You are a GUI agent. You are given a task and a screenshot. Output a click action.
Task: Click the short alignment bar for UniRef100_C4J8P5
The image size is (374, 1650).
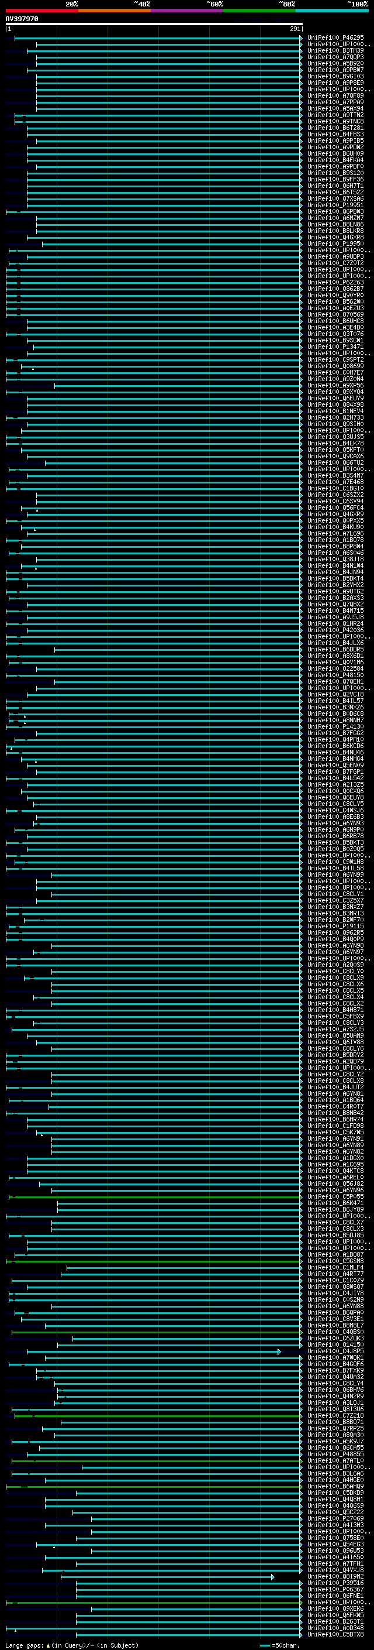154,1351
